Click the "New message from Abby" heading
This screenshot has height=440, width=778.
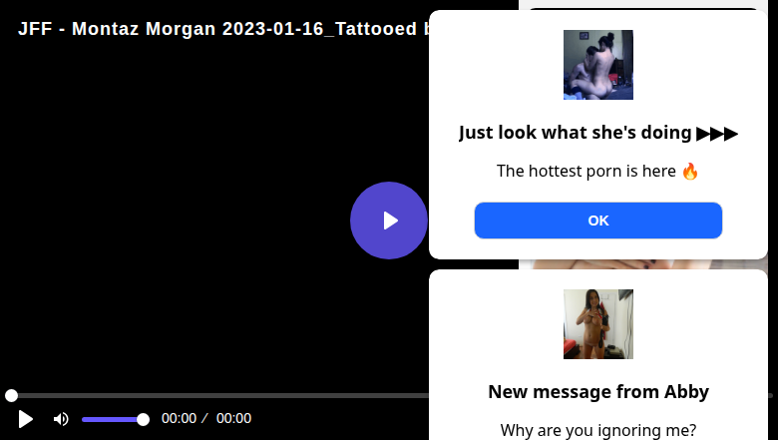(x=597, y=391)
